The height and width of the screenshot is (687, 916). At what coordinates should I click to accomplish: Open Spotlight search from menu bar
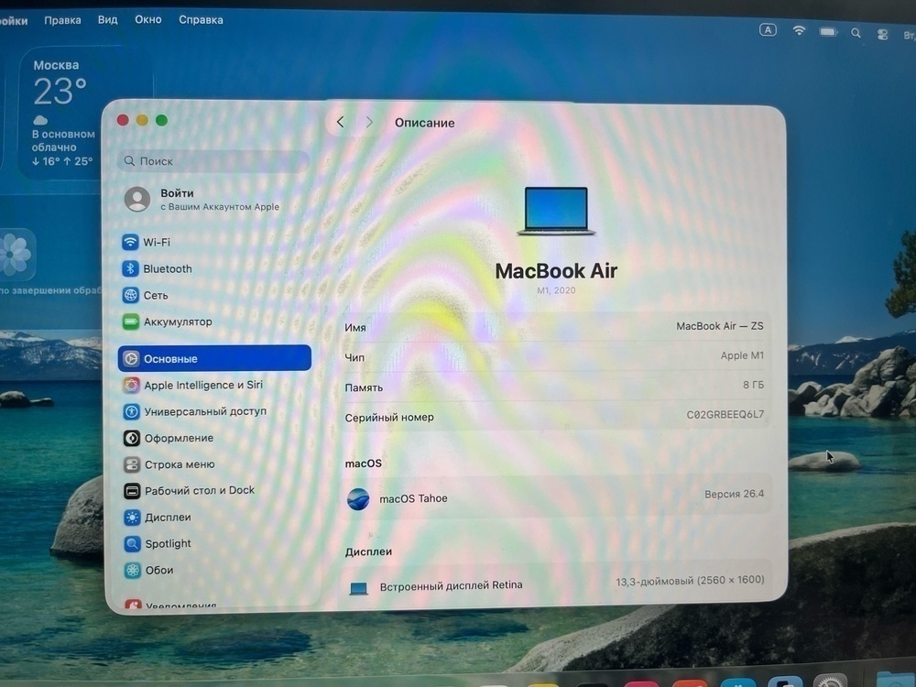tap(856, 33)
